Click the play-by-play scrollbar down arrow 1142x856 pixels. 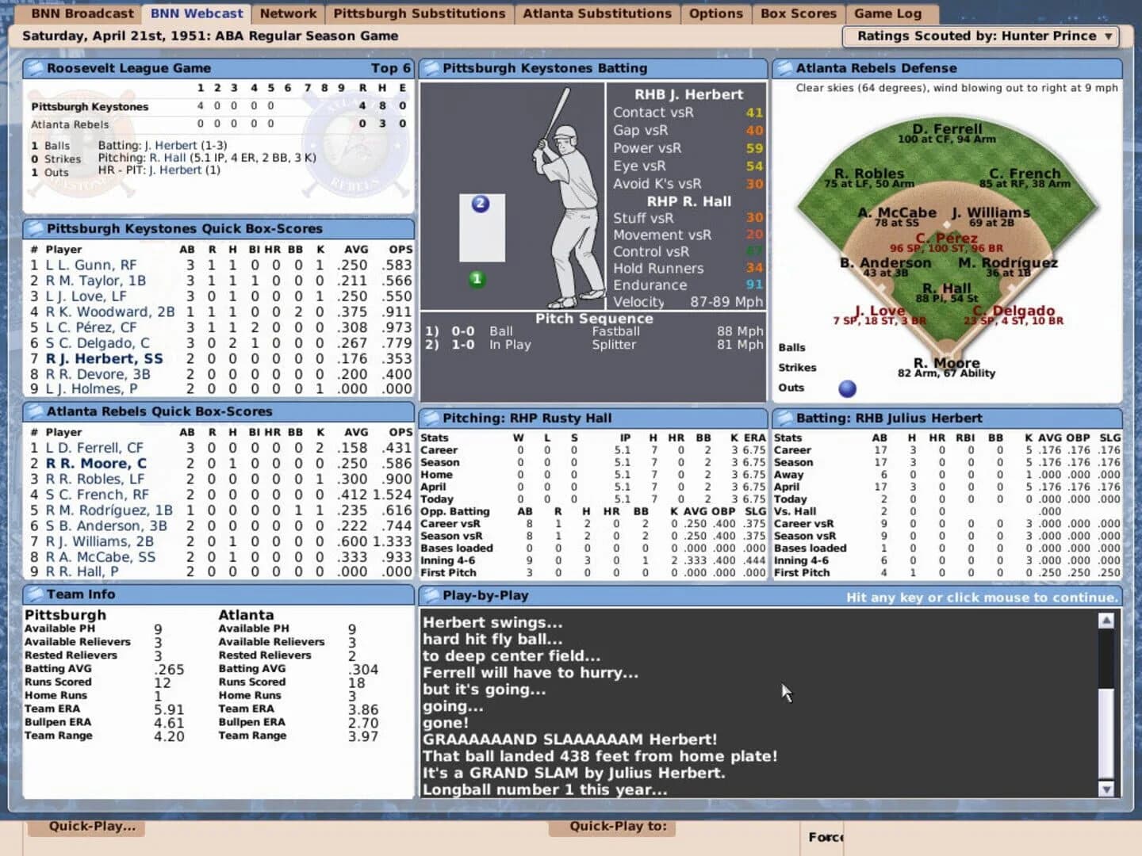[x=1106, y=789]
